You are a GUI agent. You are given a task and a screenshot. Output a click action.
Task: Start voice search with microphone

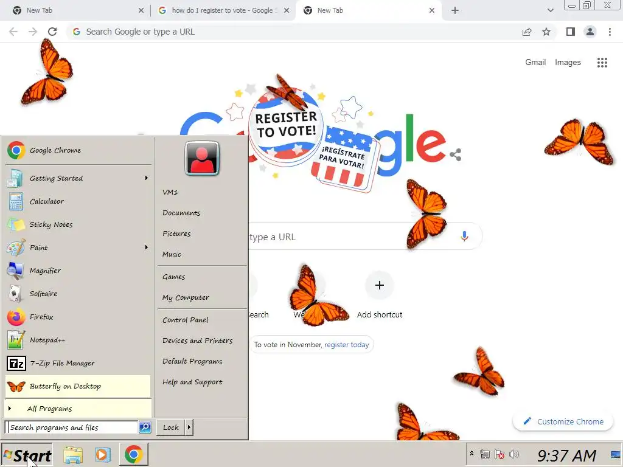(x=464, y=237)
